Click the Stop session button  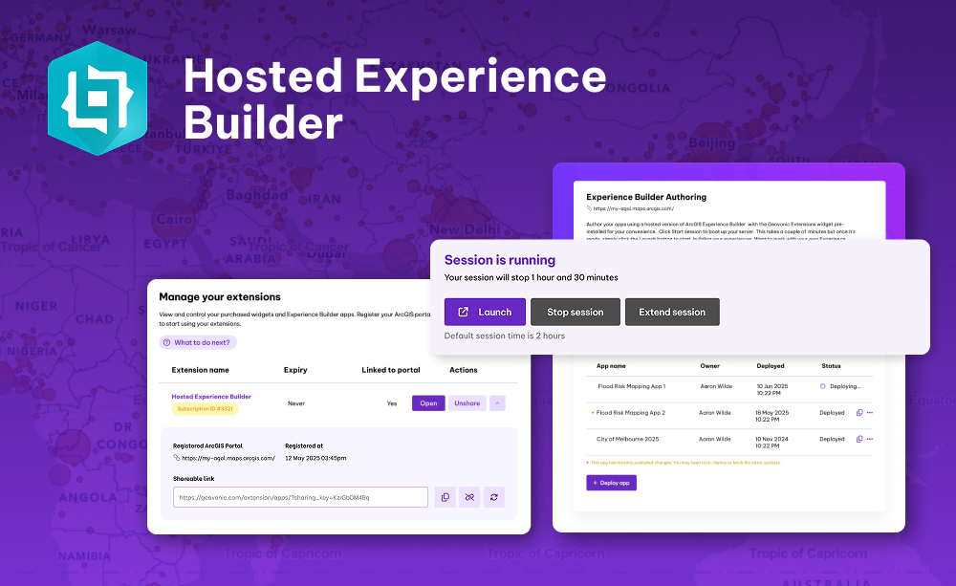575,312
